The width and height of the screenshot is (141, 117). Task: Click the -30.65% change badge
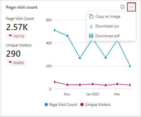(x=16, y=63)
